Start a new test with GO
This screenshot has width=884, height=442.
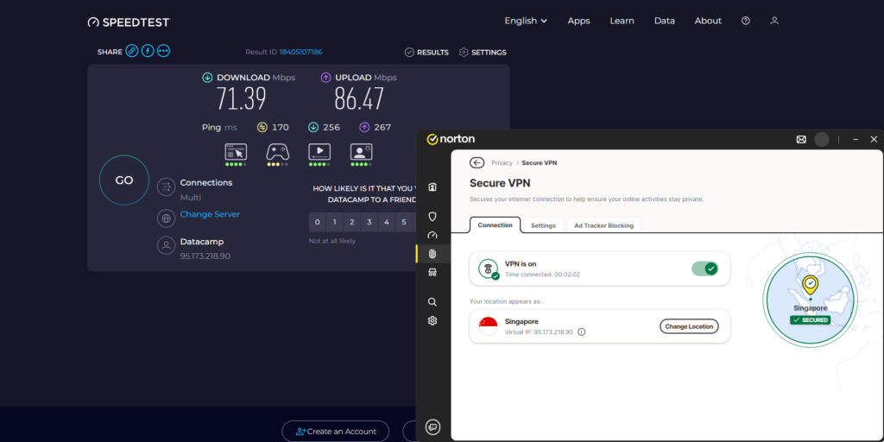coord(124,180)
